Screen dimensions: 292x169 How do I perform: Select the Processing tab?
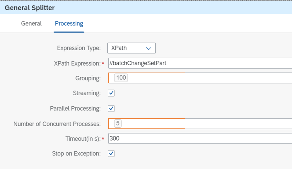pos(69,24)
